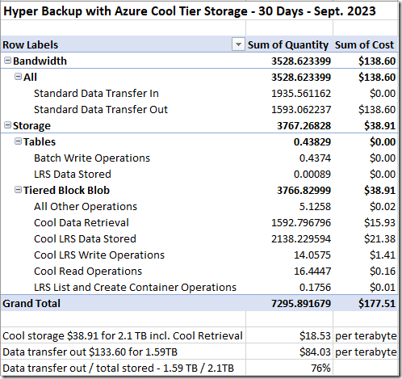Select Grand Total quantity 7295.891679

tap(301, 304)
